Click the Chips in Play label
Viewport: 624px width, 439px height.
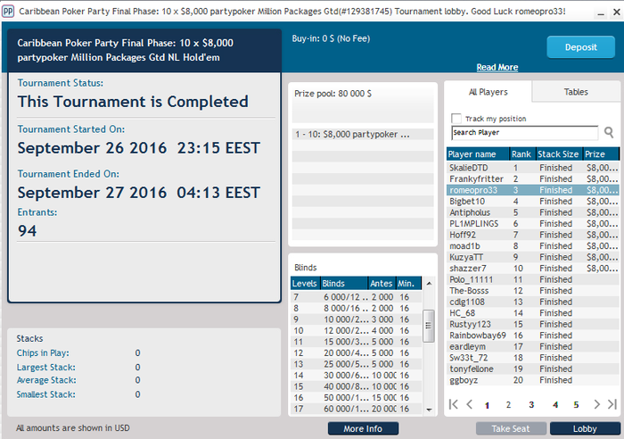(x=43, y=353)
